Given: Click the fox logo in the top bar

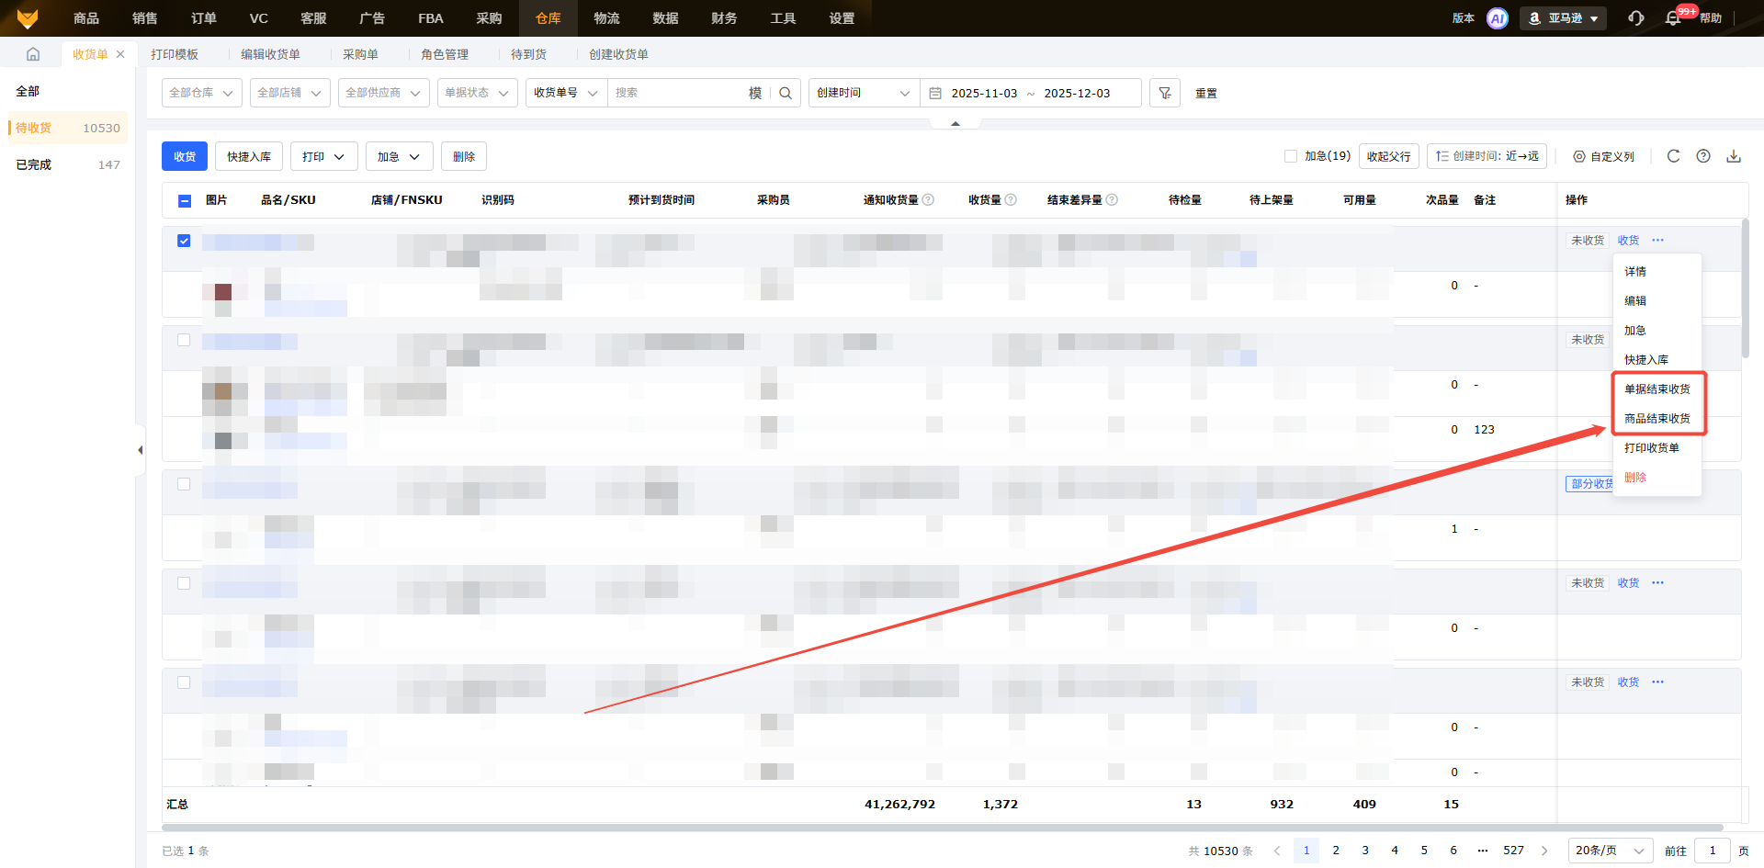Looking at the screenshot, I should 28,18.
